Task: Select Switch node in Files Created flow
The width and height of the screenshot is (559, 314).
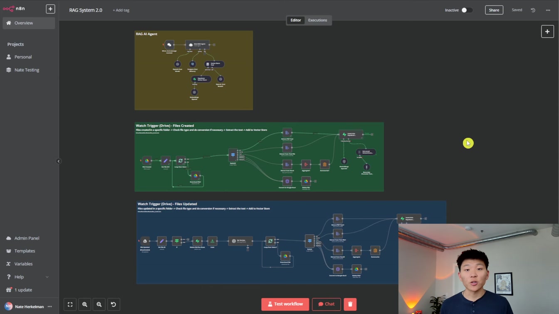Action: [x=233, y=155]
